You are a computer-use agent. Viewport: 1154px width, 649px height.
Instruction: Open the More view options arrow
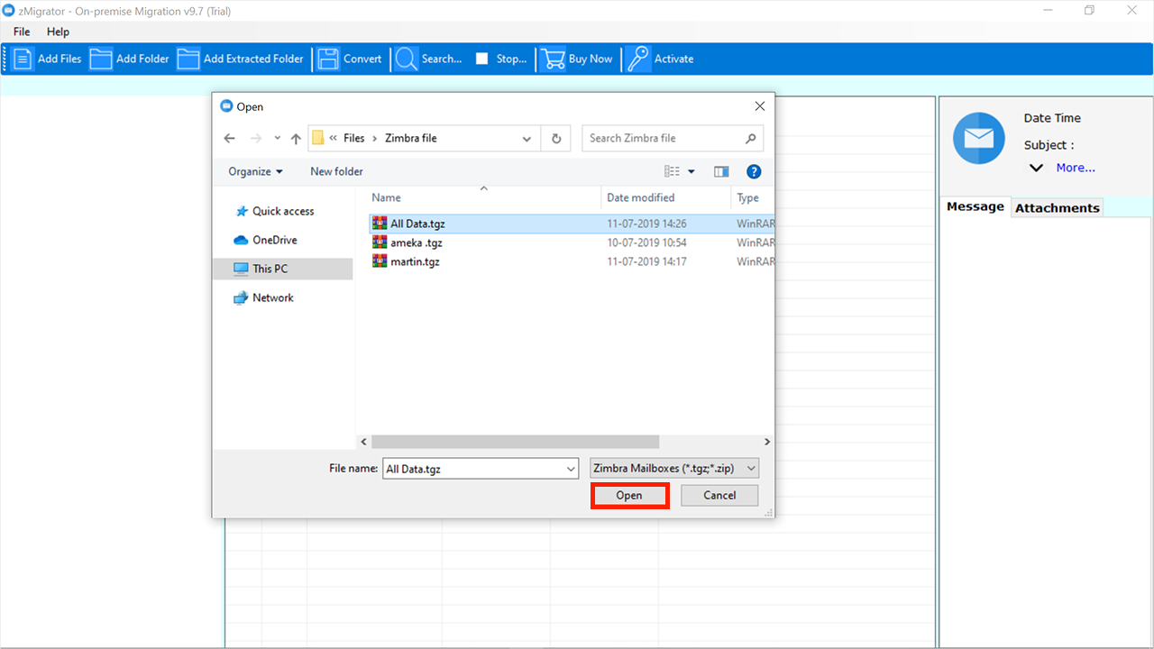[691, 171]
